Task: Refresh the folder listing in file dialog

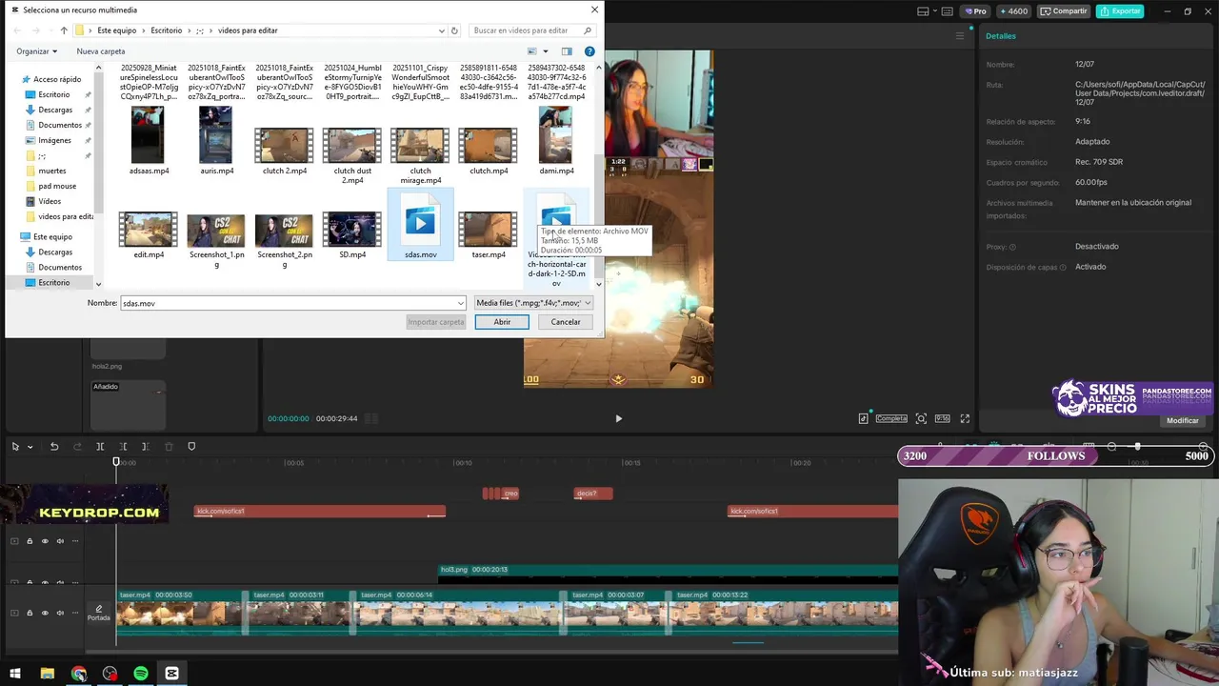Action: tap(454, 30)
